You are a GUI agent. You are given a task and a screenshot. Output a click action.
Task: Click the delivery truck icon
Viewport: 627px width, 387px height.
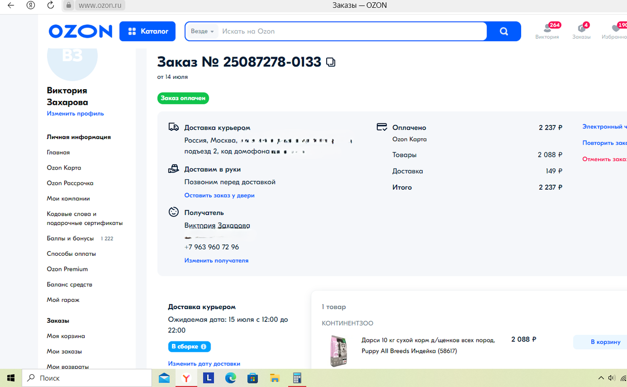pyautogui.click(x=173, y=127)
